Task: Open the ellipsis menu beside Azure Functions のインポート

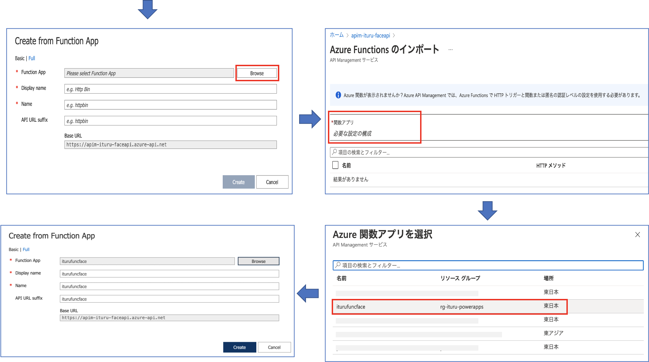Action: [451, 50]
